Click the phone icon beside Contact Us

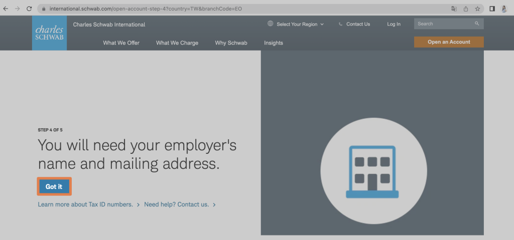[x=341, y=24]
